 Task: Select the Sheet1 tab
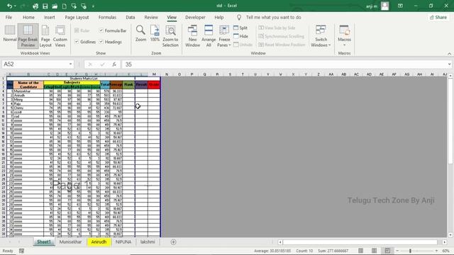44,242
